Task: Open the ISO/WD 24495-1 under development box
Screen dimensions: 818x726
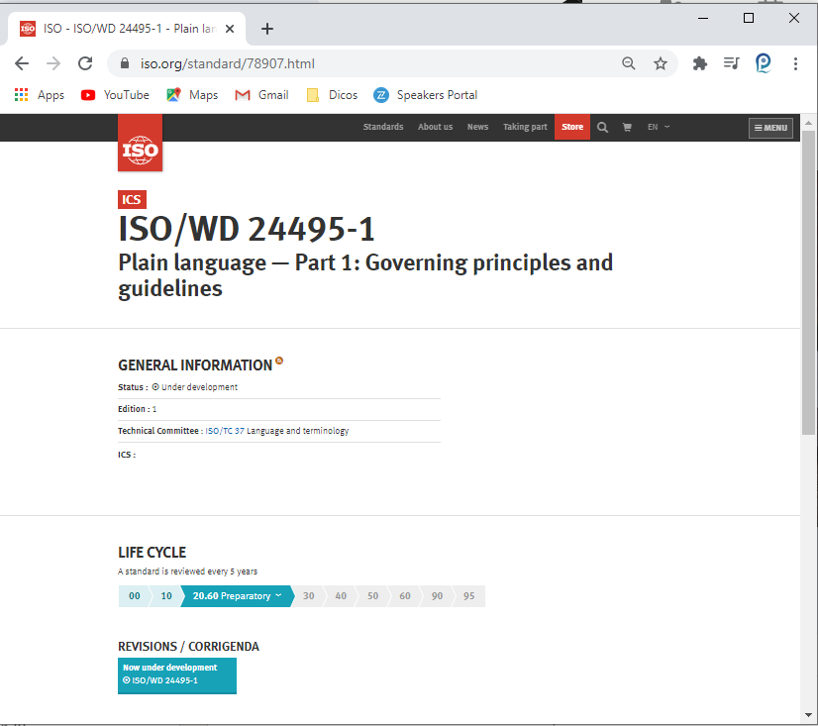Action: point(177,675)
